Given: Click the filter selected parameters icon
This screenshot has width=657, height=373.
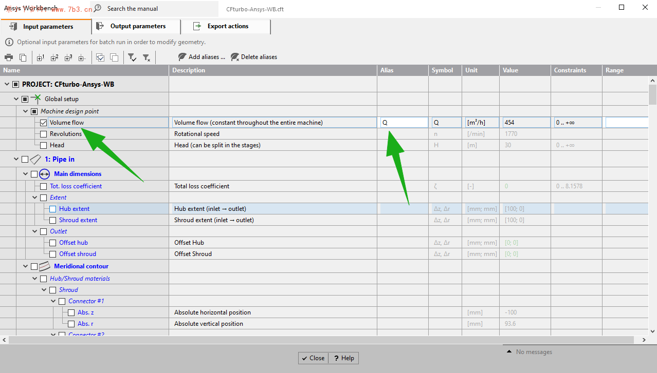Looking at the screenshot, I should pyautogui.click(x=132, y=57).
